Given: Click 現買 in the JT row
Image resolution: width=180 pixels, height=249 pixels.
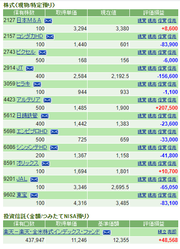Looking at the screenshot, I should pos(142,68).
